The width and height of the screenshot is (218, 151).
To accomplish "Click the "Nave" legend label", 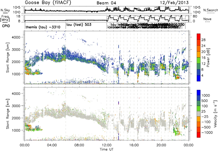I will 207,19.
